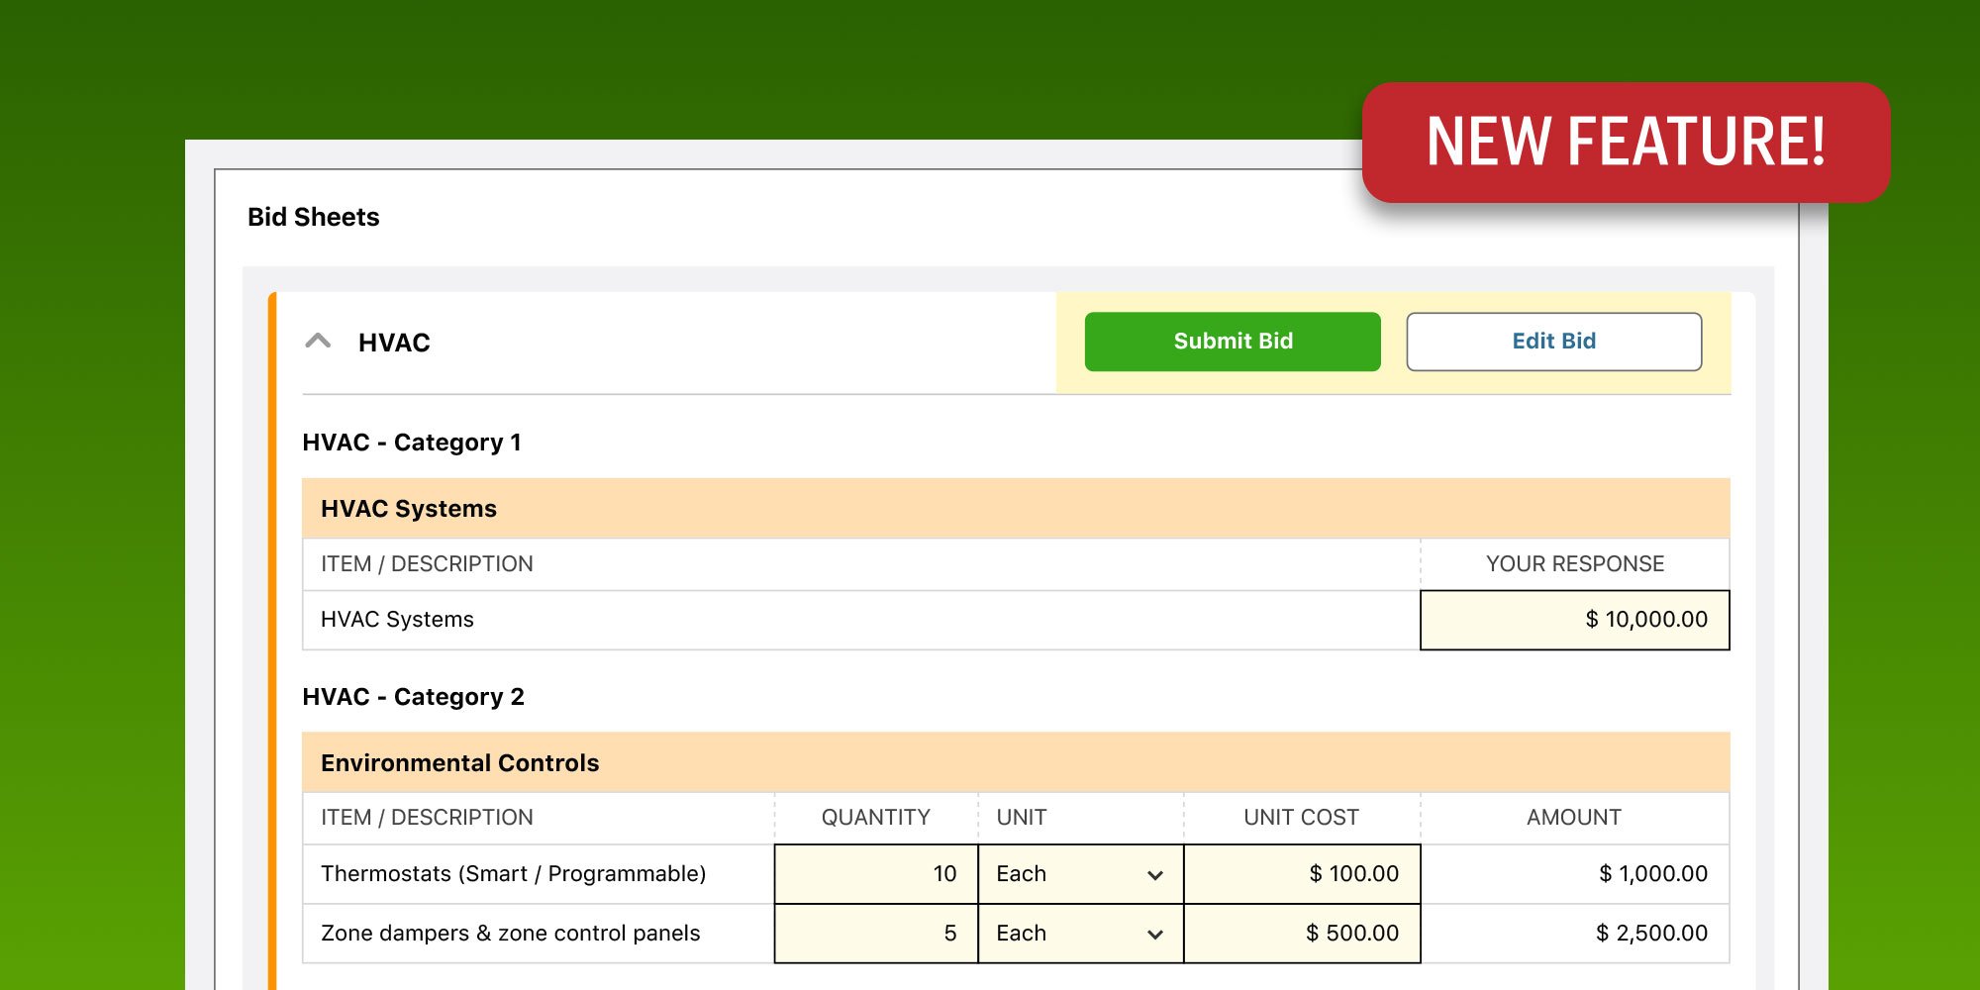This screenshot has width=1980, height=990.
Task: Select the Zone dampers & zone control panels description
Action: pyautogui.click(x=511, y=933)
